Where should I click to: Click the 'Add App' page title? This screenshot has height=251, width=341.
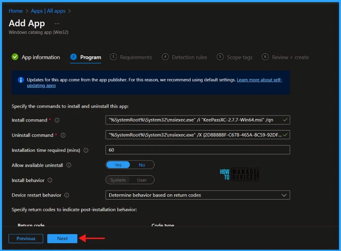(x=27, y=23)
